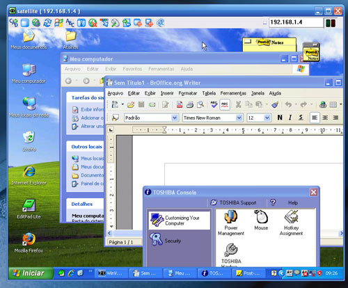Click the Iniciar start button
This screenshot has height=288, width=348.
[31, 273]
